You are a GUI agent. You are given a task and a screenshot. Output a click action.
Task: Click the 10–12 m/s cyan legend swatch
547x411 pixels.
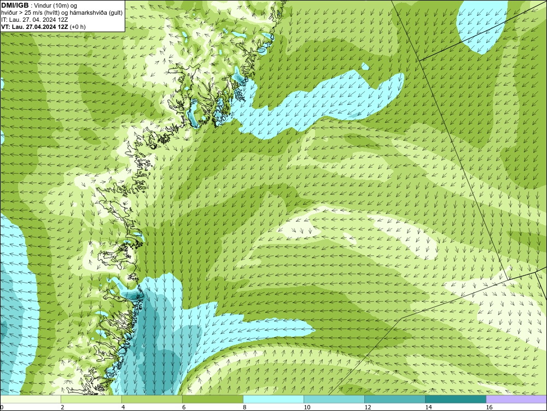tap(334, 399)
